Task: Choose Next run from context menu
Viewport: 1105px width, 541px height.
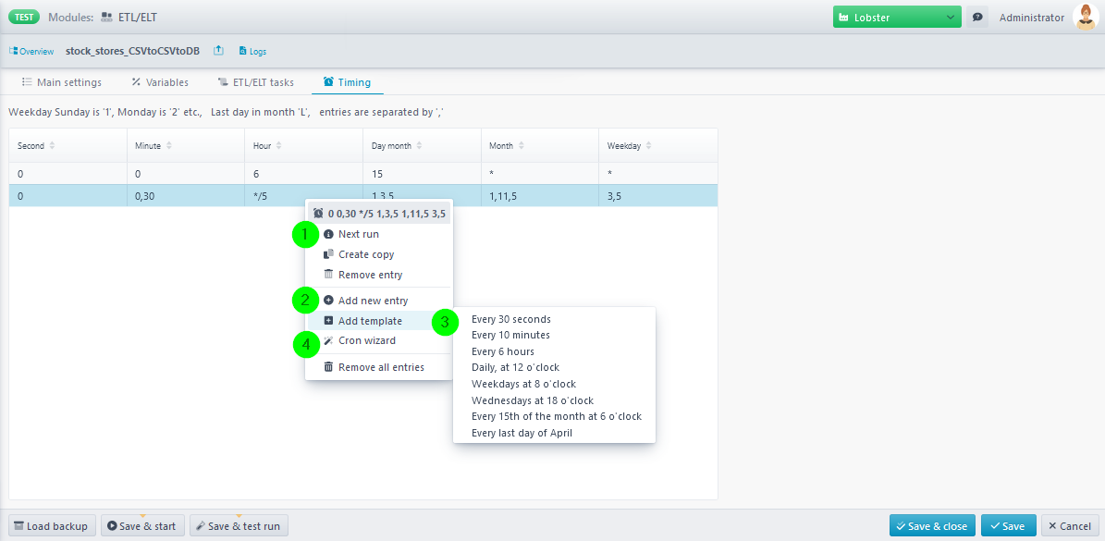Action: 378,234
